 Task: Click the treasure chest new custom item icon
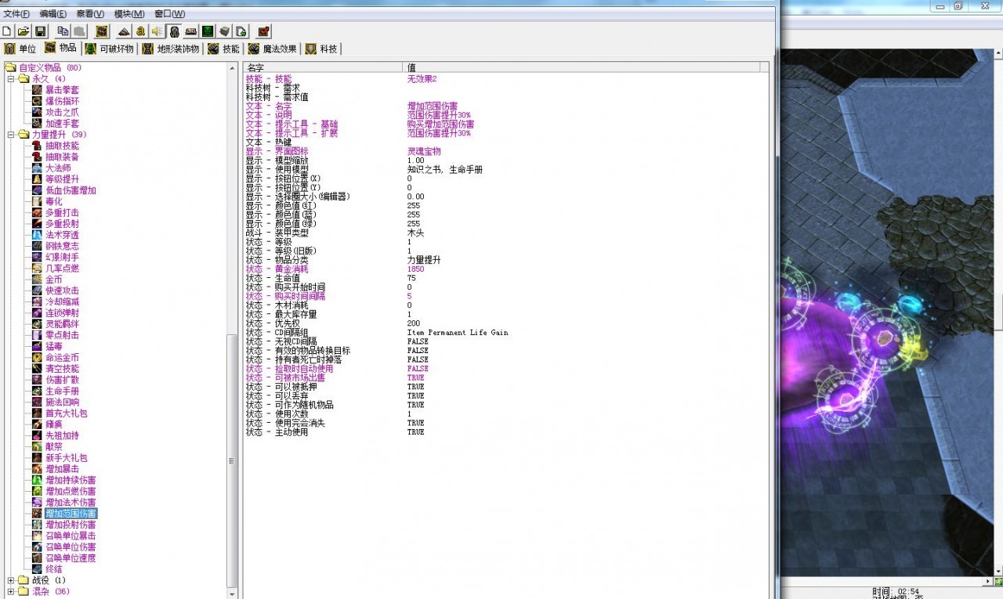point(102,31)
